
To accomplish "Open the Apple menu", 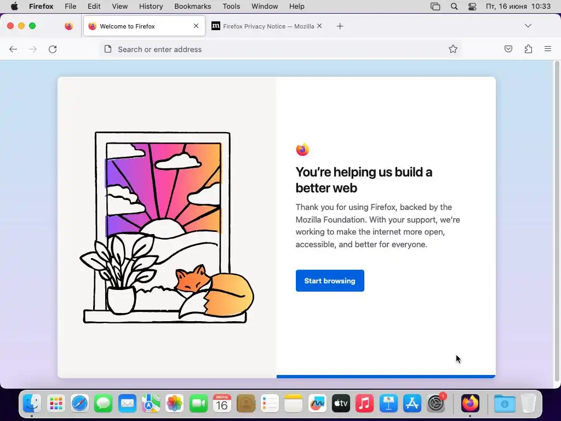I will pos(14,7).
